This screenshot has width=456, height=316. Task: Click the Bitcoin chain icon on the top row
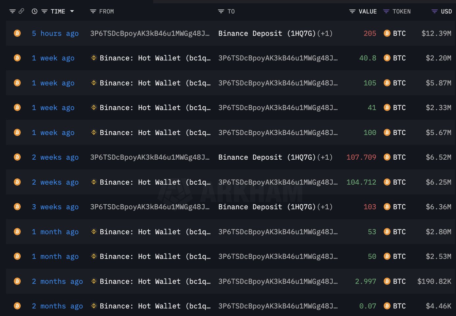17,33
